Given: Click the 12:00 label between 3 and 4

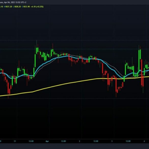Looking at the screenshot, I should coord(128,141).
